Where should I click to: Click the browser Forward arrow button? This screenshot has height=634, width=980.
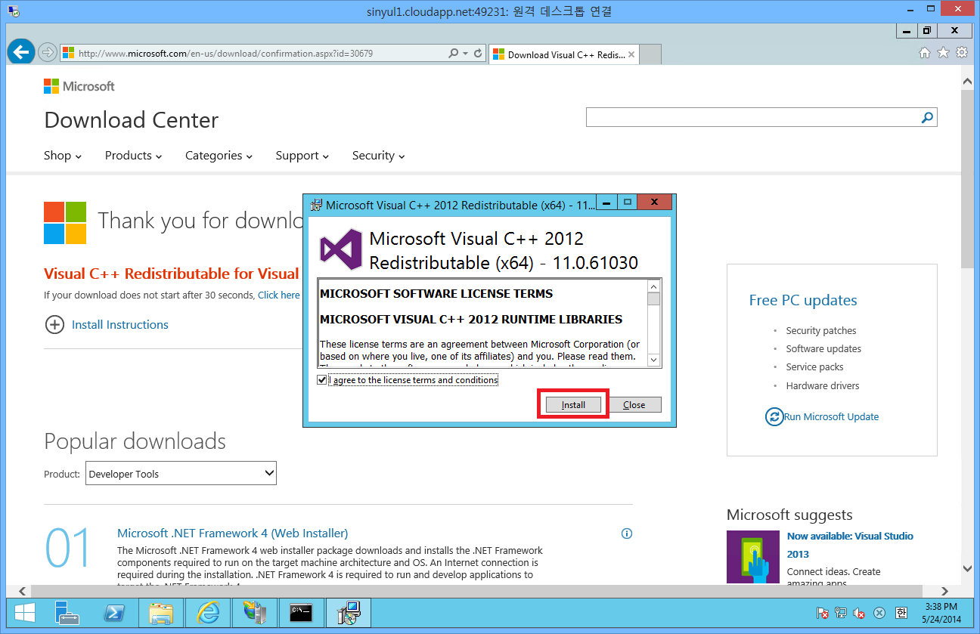[47, 52]
